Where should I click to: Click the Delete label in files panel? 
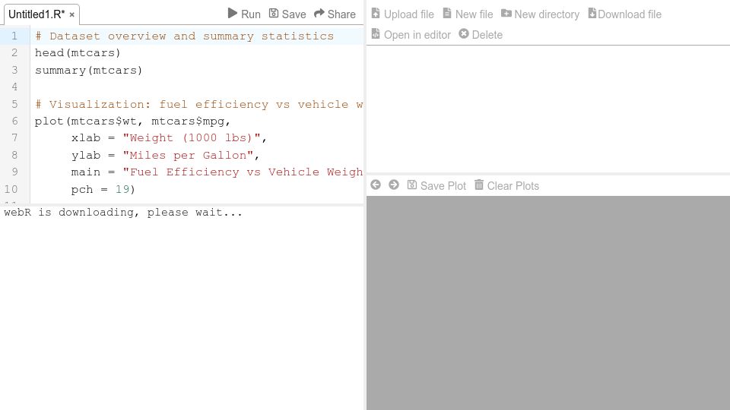(x=487, y=35)
